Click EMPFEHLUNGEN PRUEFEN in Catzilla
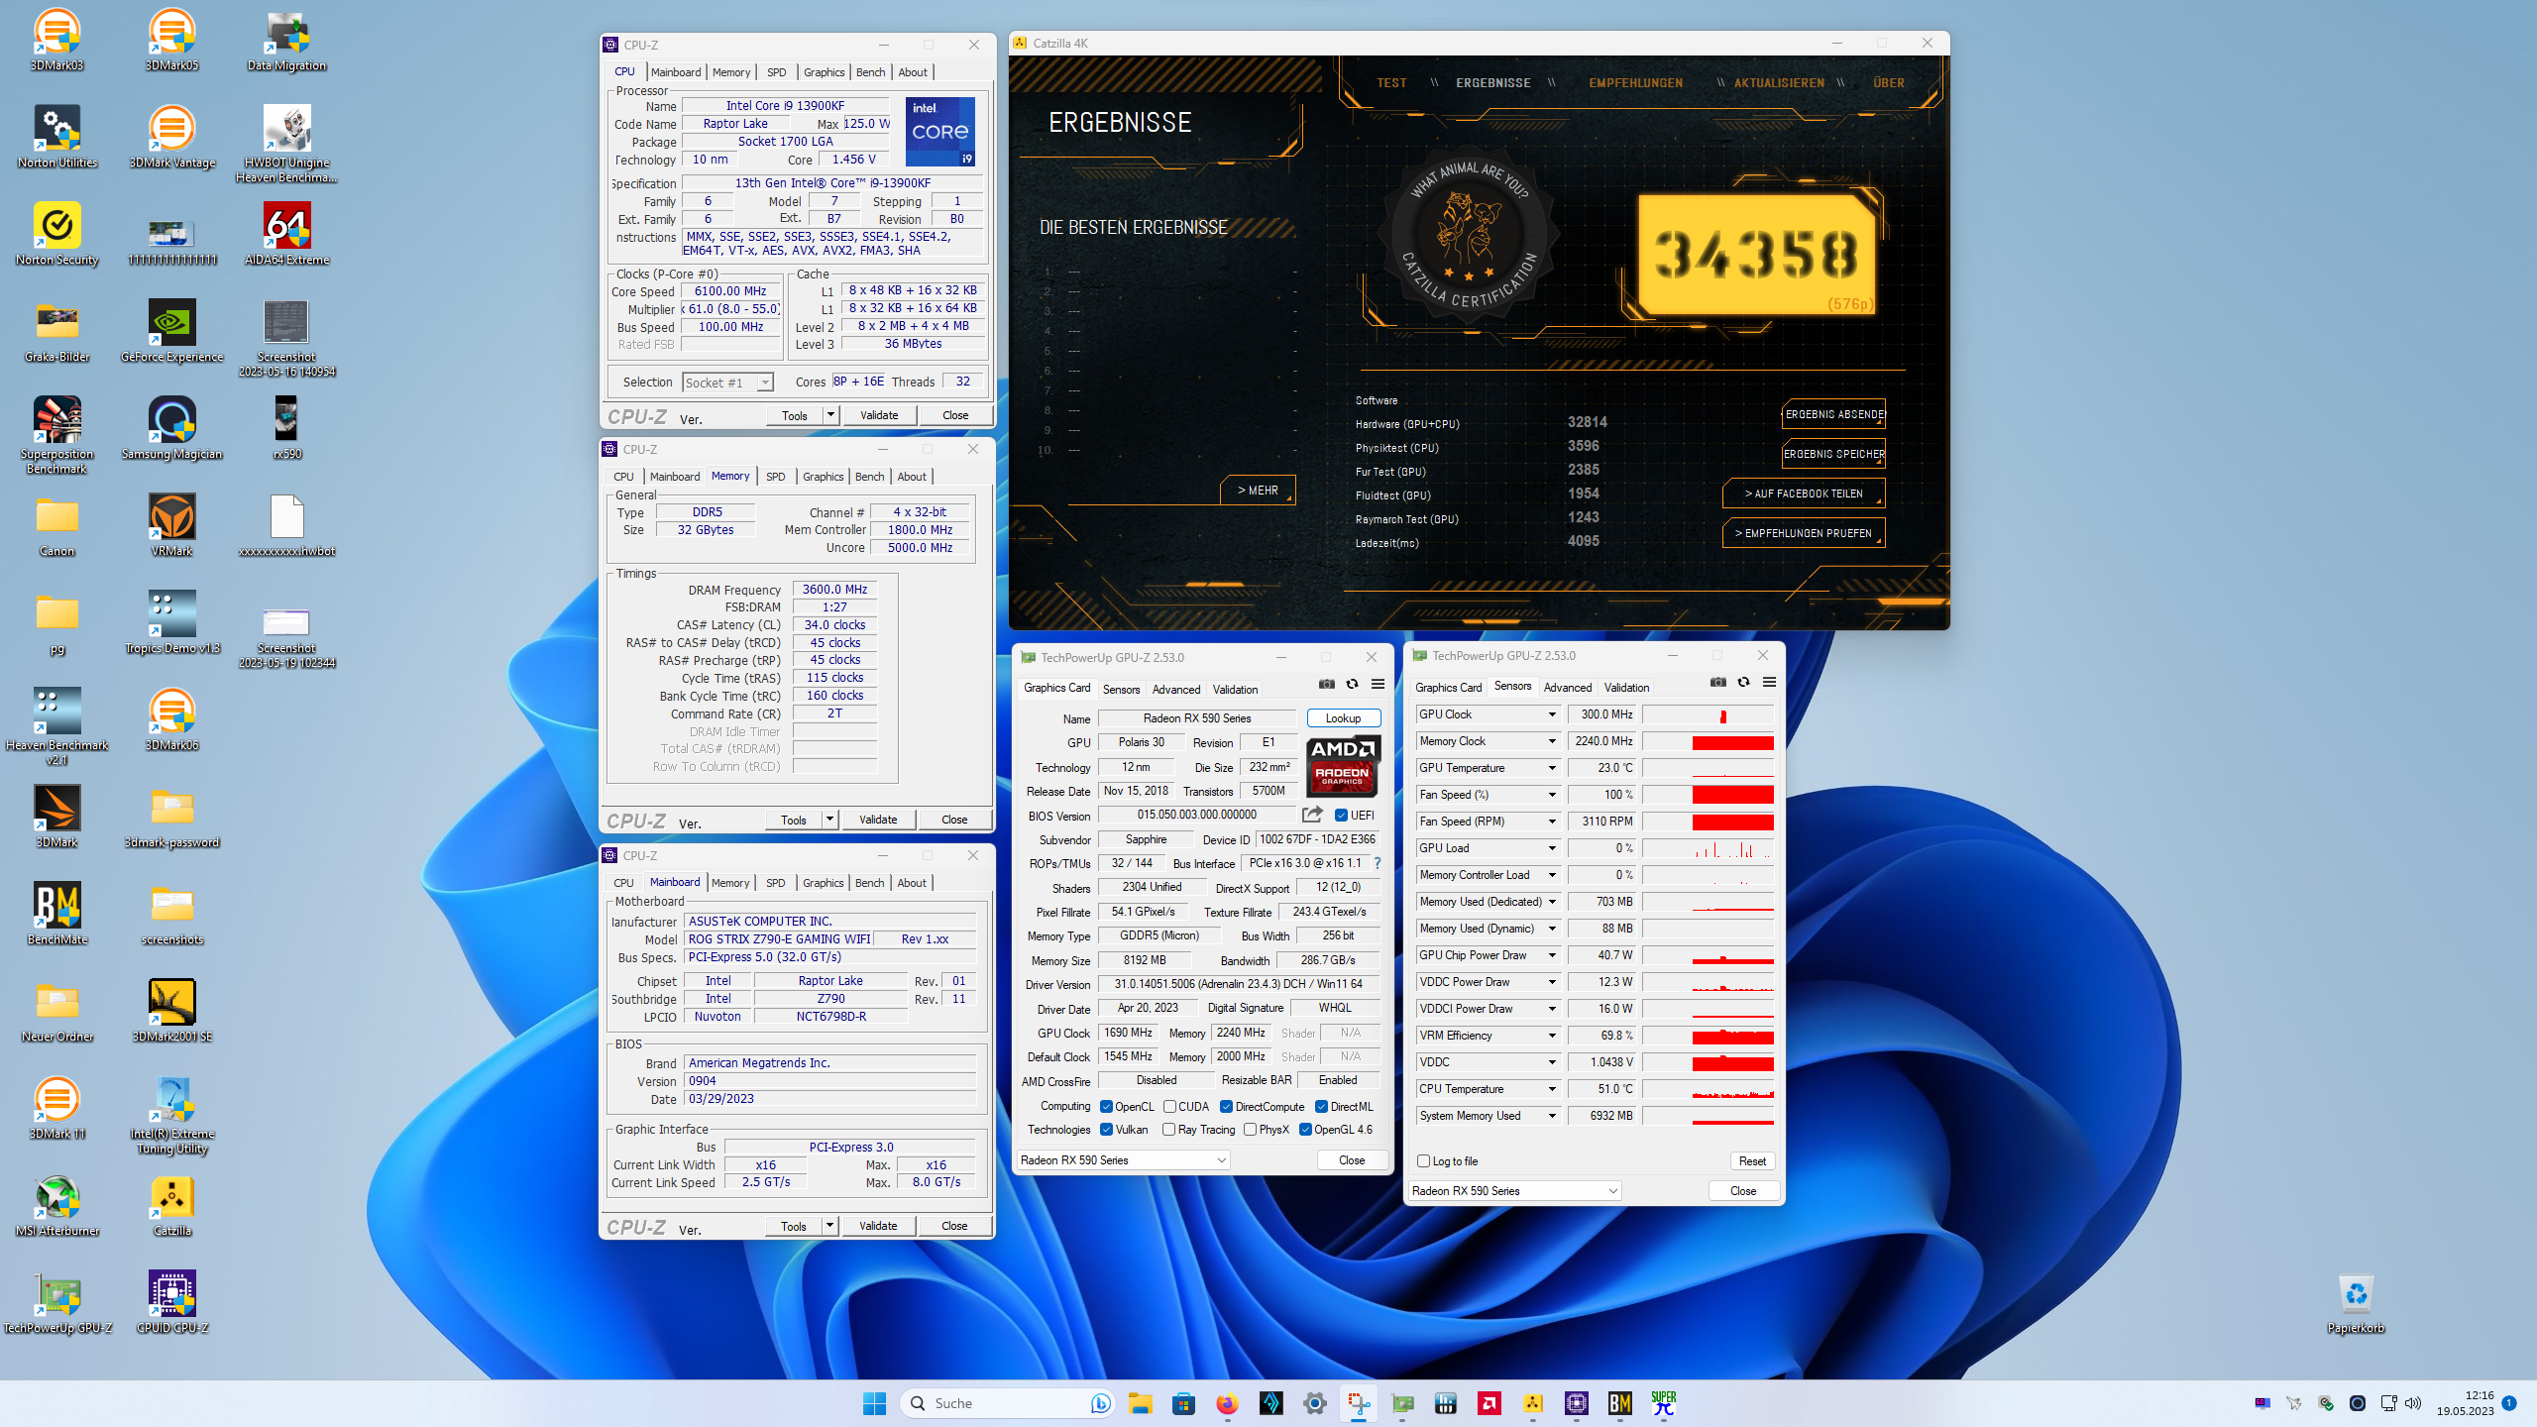 tap(1804, 533)
